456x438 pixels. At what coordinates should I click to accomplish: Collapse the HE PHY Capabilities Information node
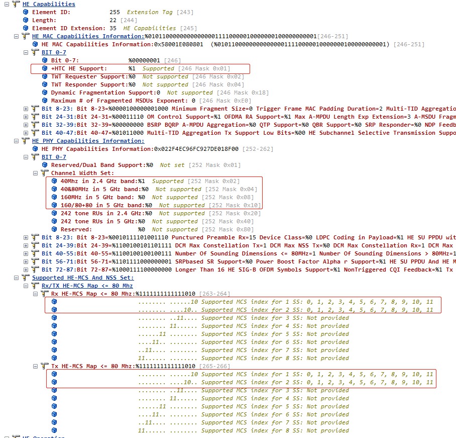tap(16, 141)
